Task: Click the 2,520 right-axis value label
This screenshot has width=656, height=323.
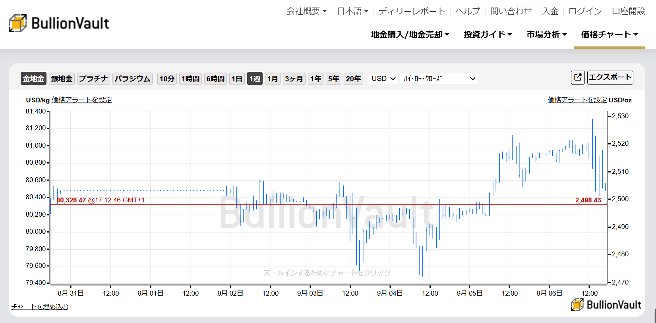Action: tap(620, 144)
